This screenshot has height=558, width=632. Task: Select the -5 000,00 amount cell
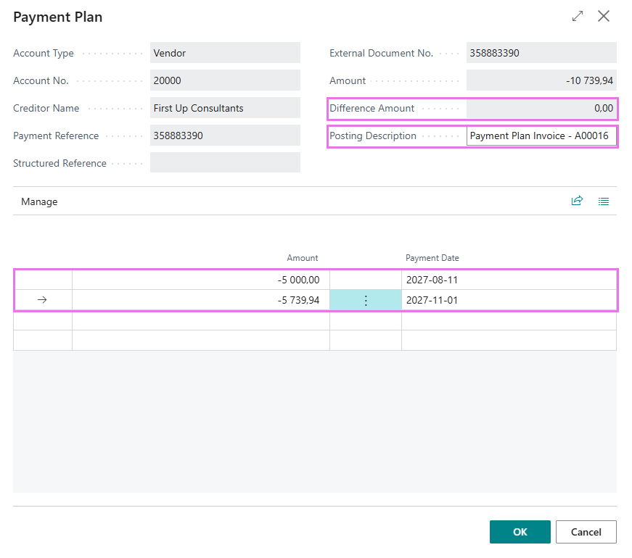[x=201, y=280]
